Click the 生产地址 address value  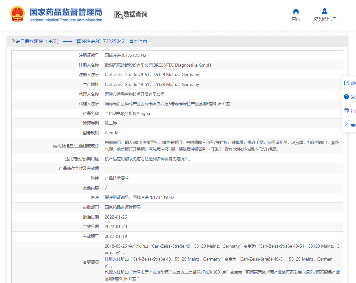[152, 84]
